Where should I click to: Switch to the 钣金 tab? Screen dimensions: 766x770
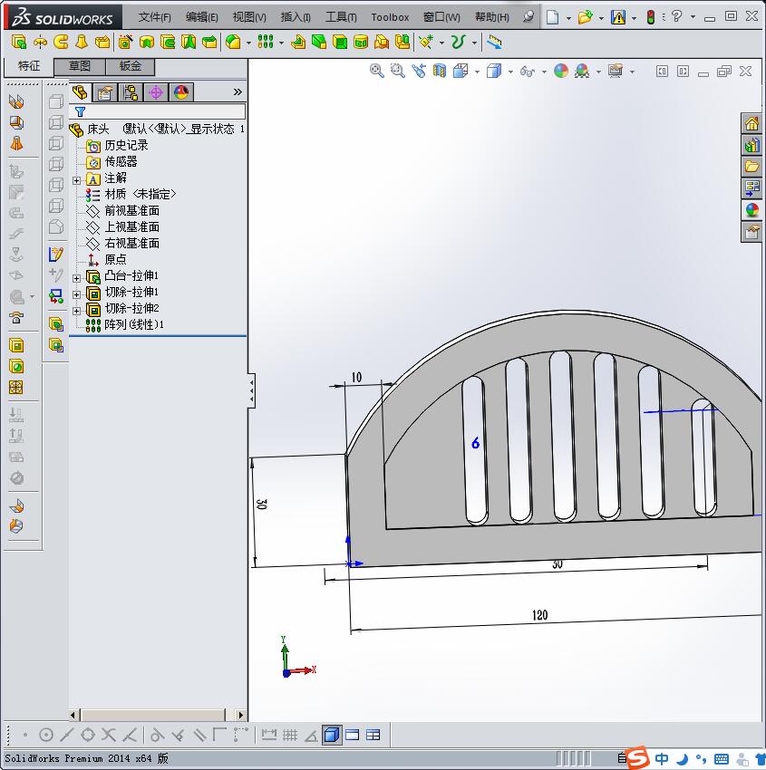[x=131, y=66]
